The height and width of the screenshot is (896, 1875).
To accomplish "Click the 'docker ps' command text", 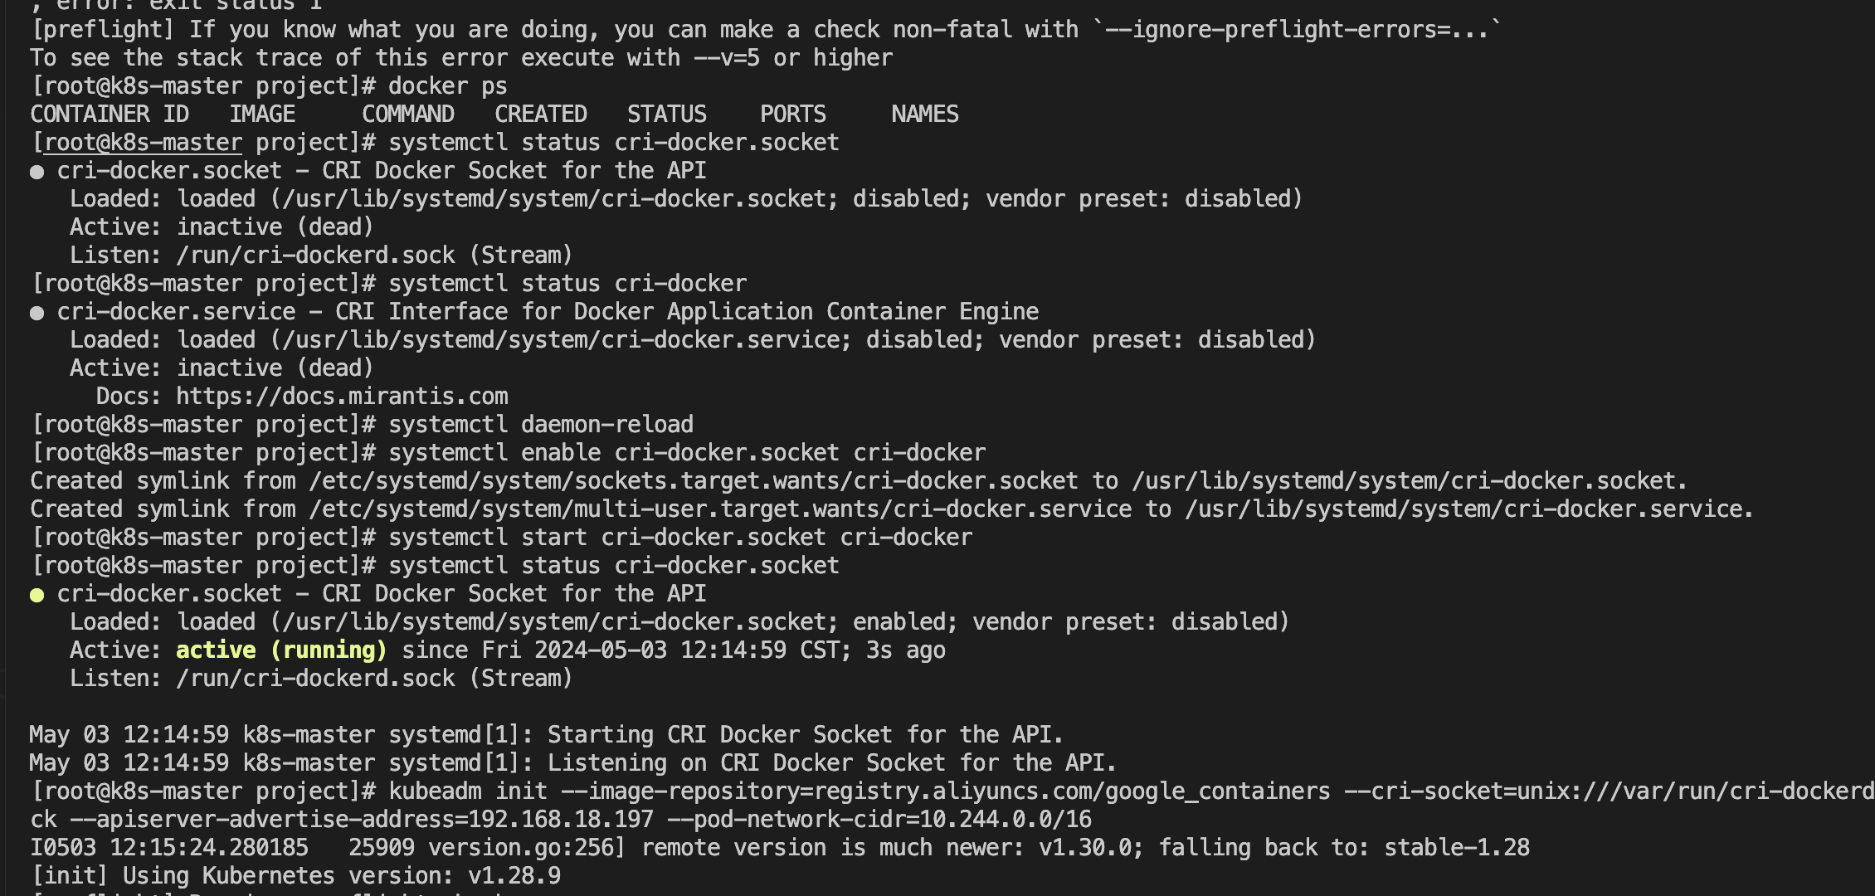I will tap(448, 85).
